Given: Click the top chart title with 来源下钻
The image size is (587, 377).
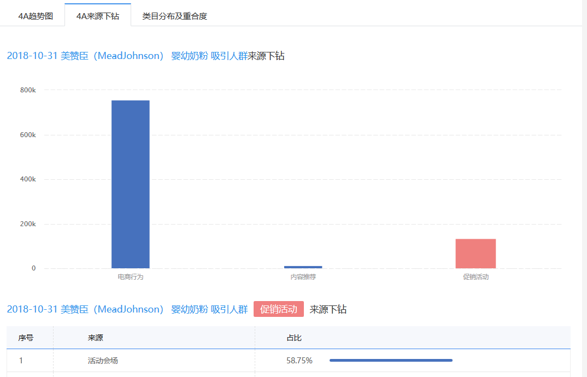Looking at the screenshot, I should (x=145, y=56).
